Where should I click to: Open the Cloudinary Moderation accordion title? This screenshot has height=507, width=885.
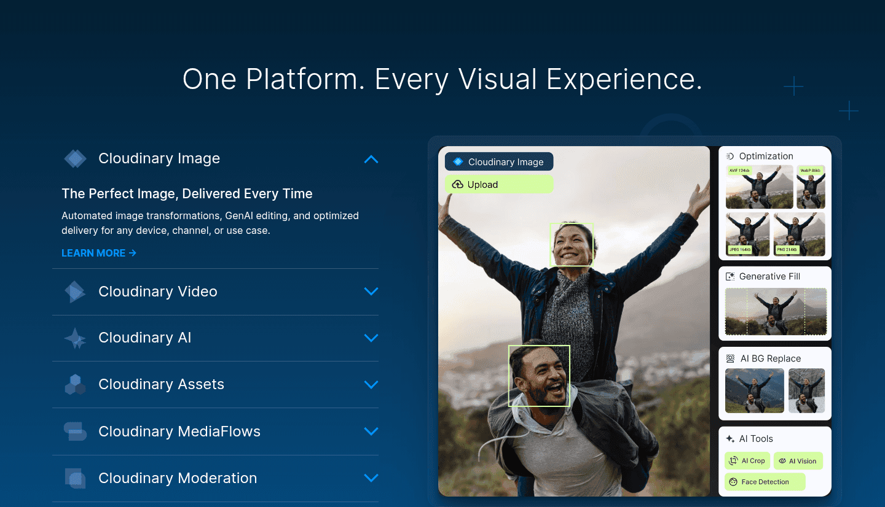(x=178, y=478)
